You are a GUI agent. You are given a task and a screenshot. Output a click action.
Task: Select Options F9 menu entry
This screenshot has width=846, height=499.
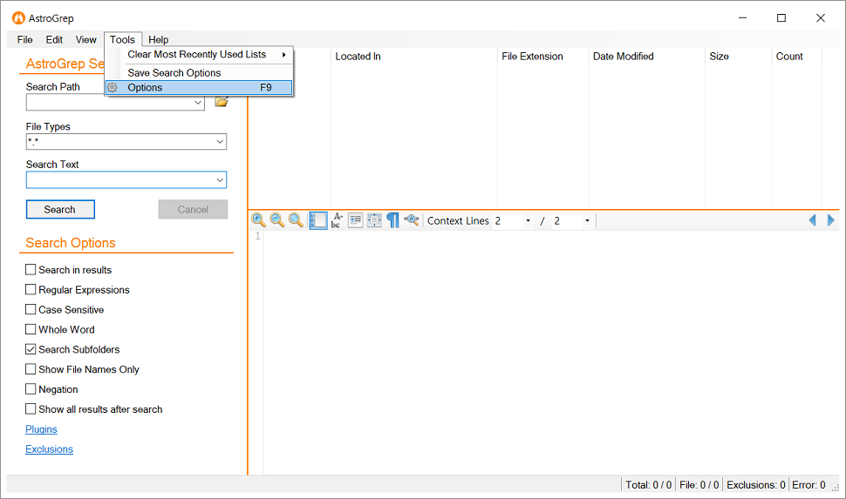[199, 88]
